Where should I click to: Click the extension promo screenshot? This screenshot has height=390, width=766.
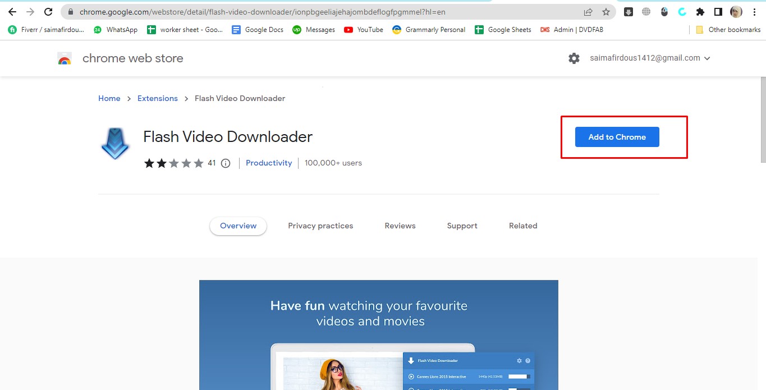coord(379,335)
